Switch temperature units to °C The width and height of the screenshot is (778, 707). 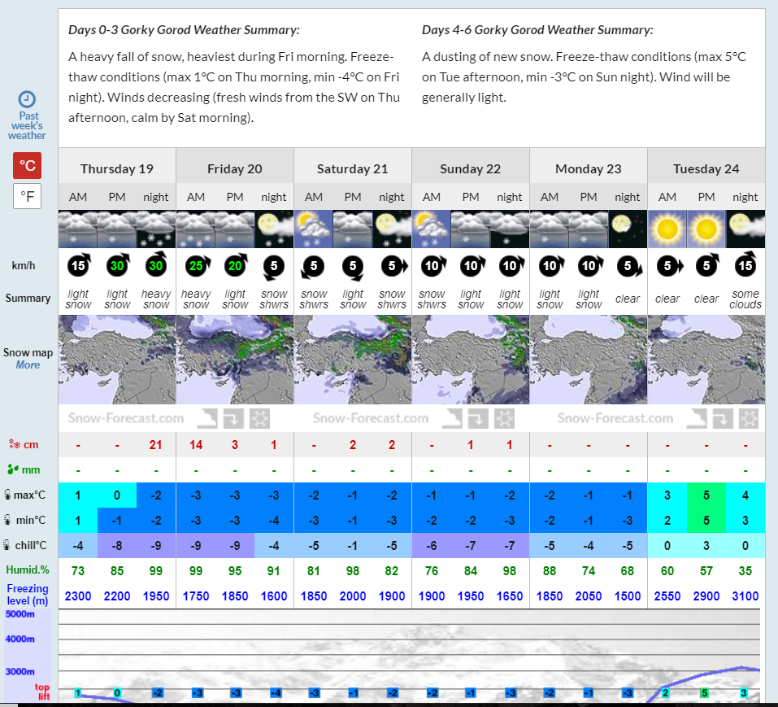click(x=28, y=165)
